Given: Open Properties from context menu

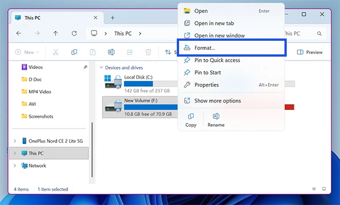Looking at the screenshot, I should [x=231, y=85].
